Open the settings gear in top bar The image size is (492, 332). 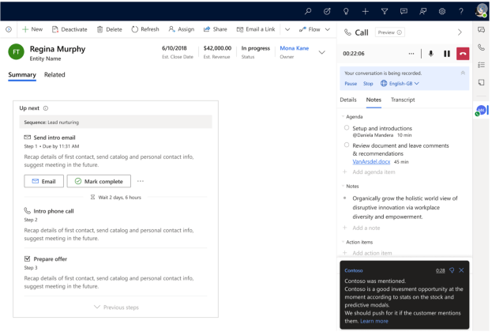coord(442,11)
